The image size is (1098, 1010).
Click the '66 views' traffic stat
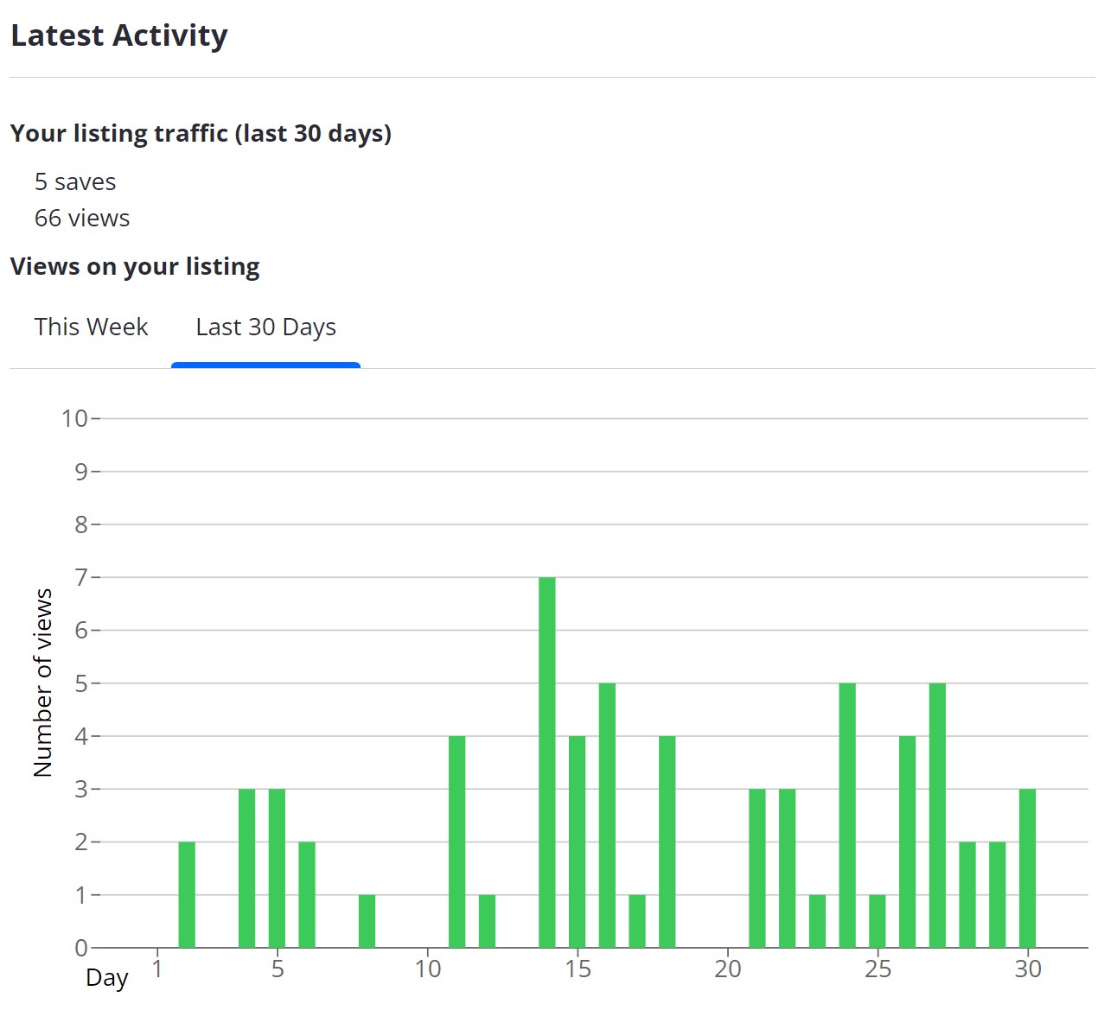coord(82,219)
